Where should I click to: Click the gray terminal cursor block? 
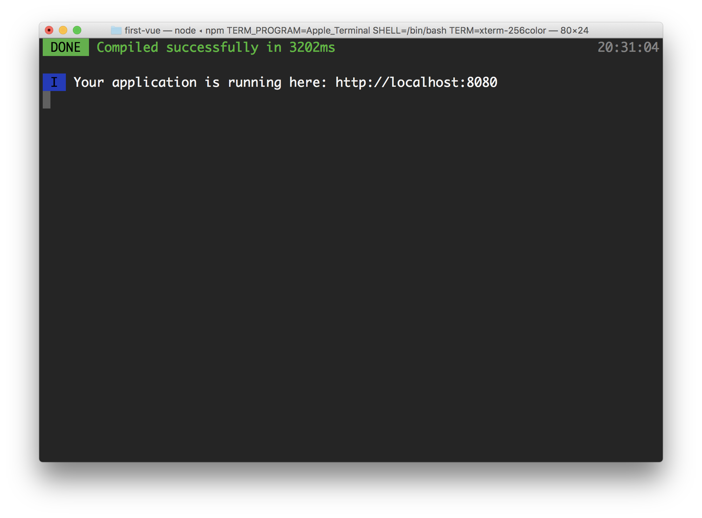(47, 100)
